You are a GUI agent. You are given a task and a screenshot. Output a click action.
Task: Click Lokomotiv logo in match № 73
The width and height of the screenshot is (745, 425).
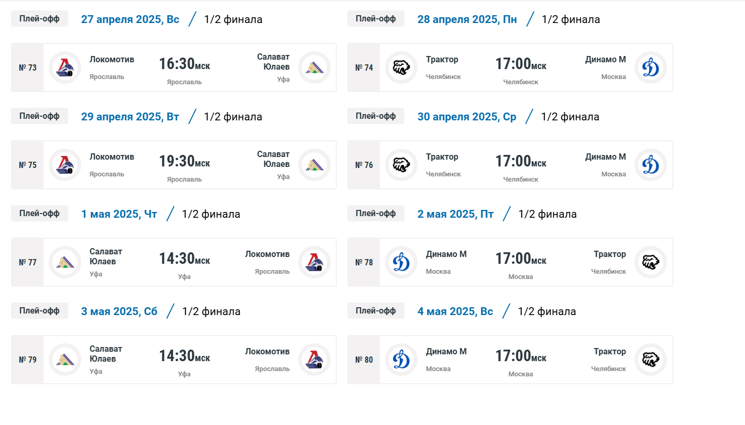click(65, 68)
